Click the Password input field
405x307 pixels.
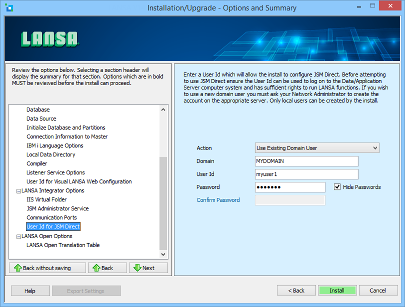290,187
